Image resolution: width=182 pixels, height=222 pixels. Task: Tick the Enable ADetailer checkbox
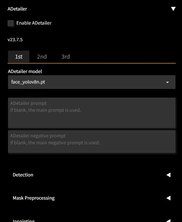point(11,23)
